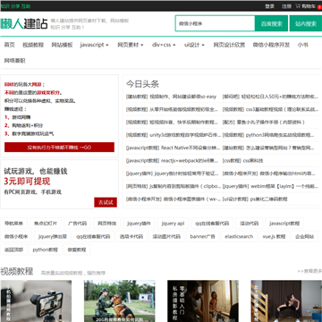Click the 滚动代码 tag
The image size is (322, 322).
[250, 224]
